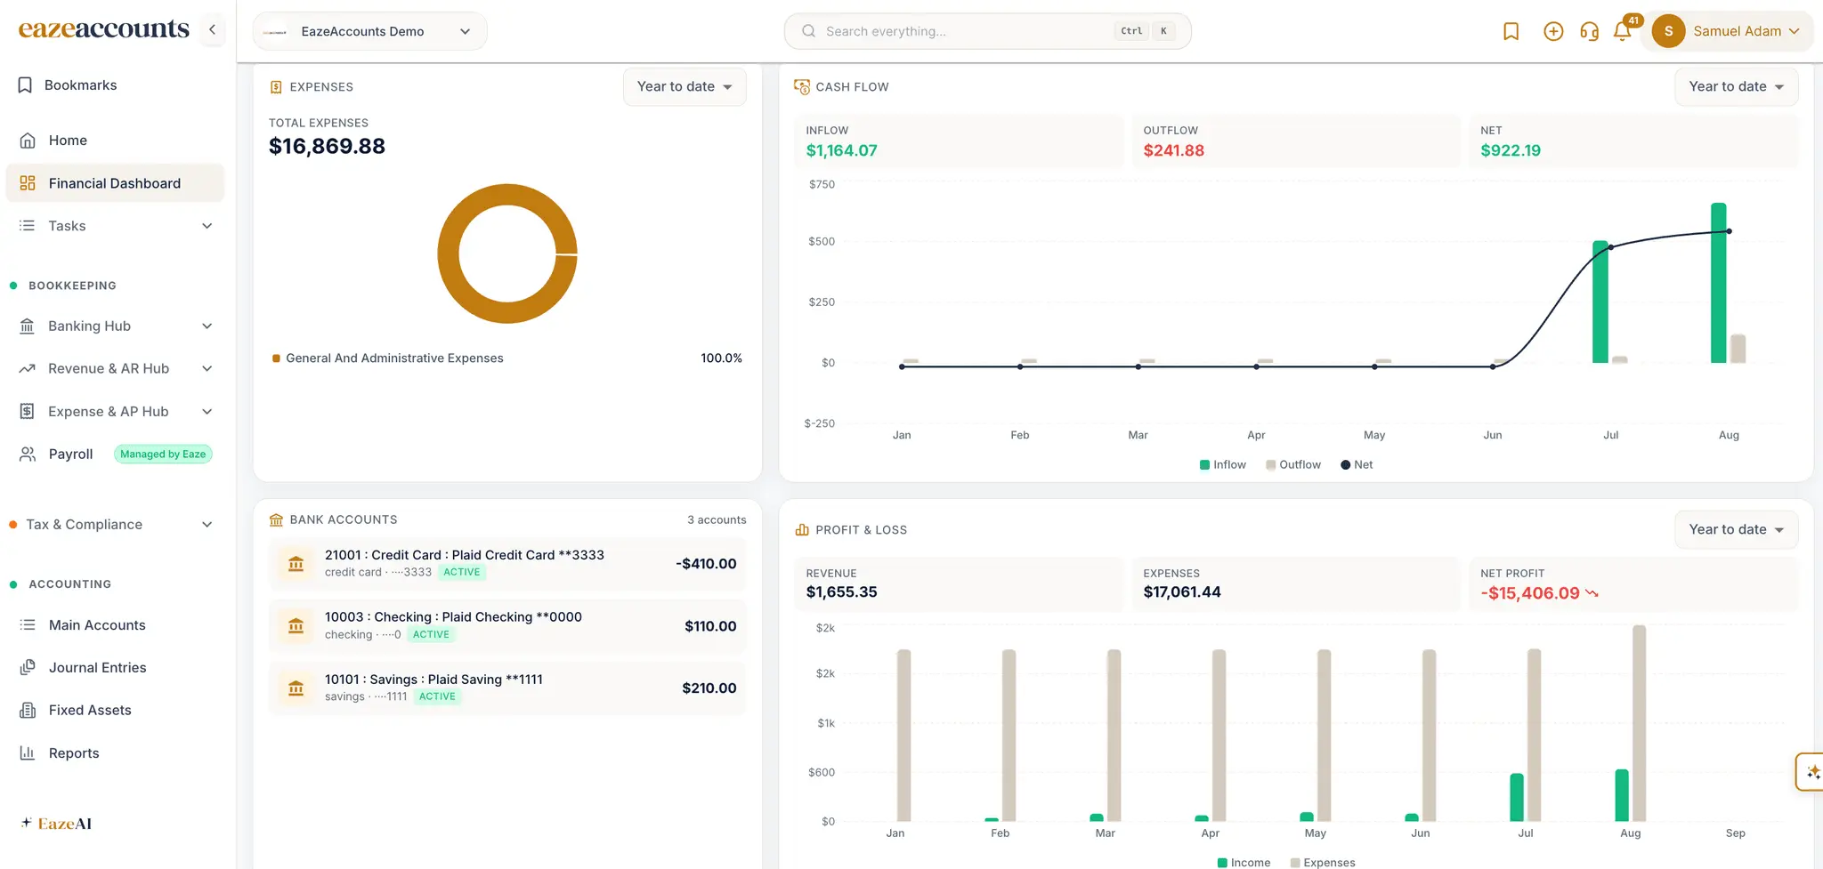Screen dimensions: 1823x869
Task: Open Cash Flow Year to date dropdown
Action: pos(1736,86)
